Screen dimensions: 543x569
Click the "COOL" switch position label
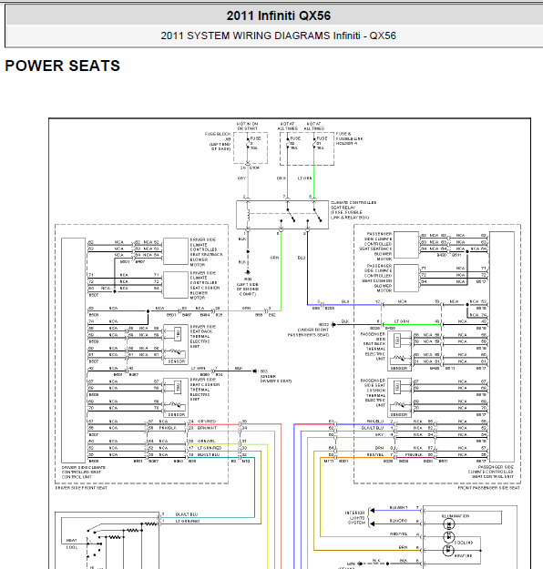[72, 547]
